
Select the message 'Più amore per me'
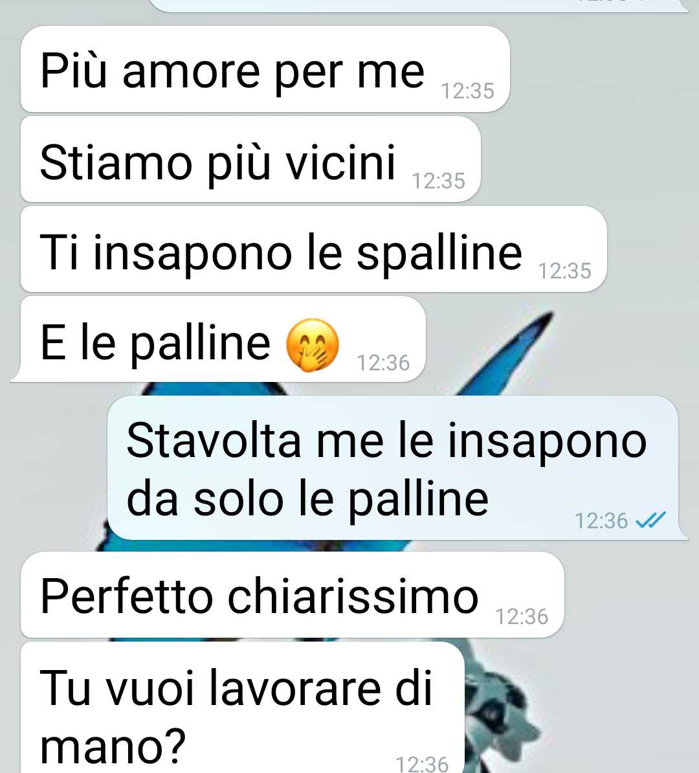click(x=265, y=69)
